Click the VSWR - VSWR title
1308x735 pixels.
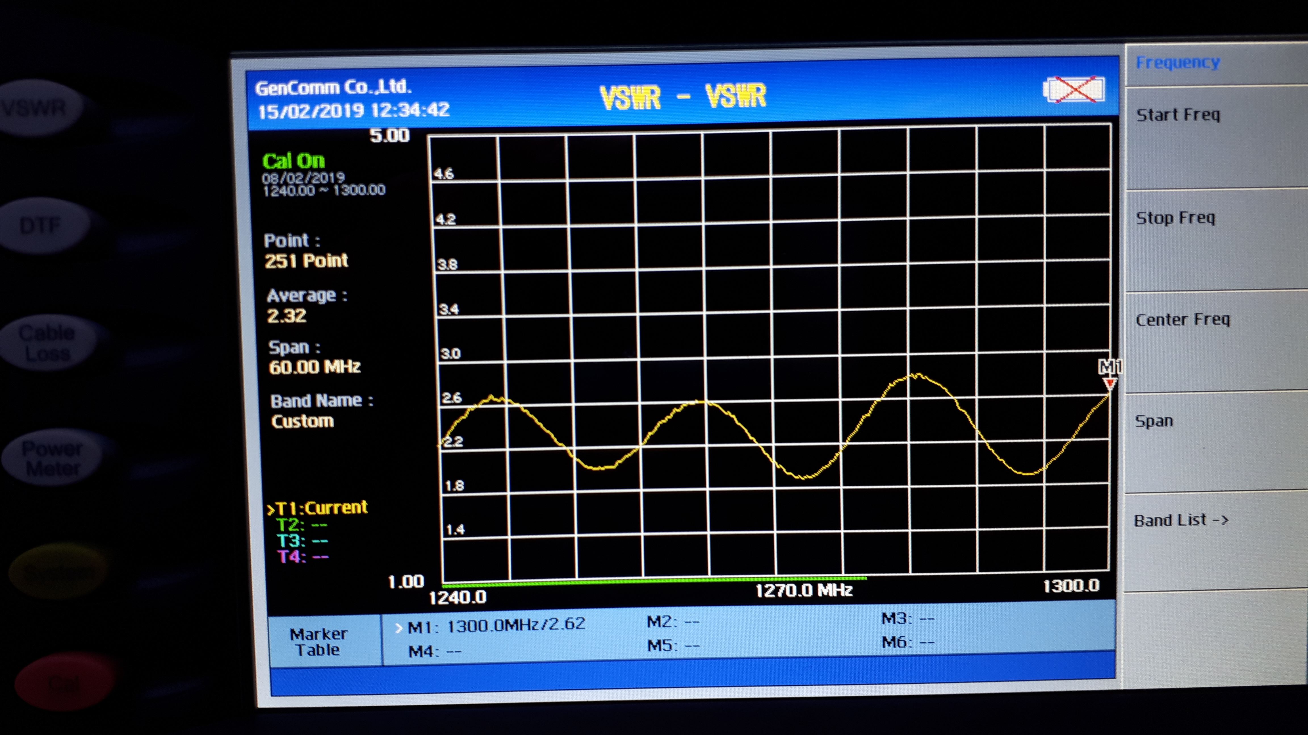point(683,96)
